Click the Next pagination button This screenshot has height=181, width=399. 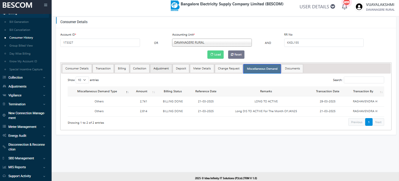point(378,122)
